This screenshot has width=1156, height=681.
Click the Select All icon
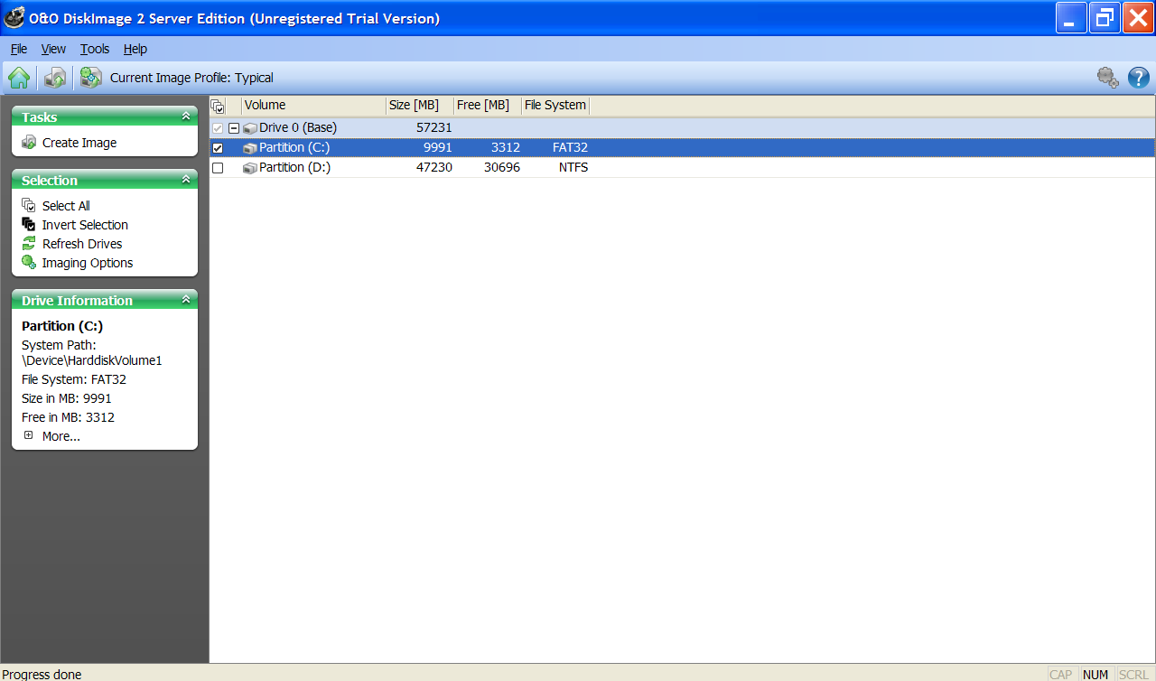click(29, 206)
